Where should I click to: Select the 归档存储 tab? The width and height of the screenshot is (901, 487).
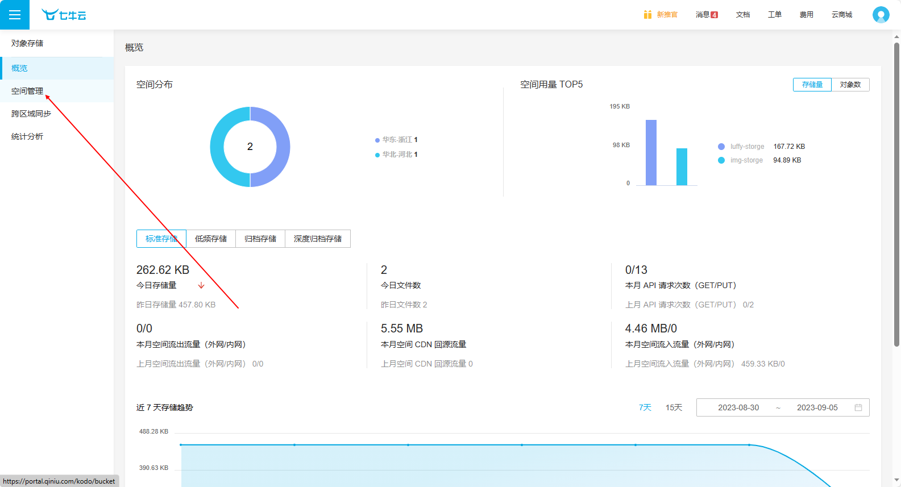click(x=260, y=239)
